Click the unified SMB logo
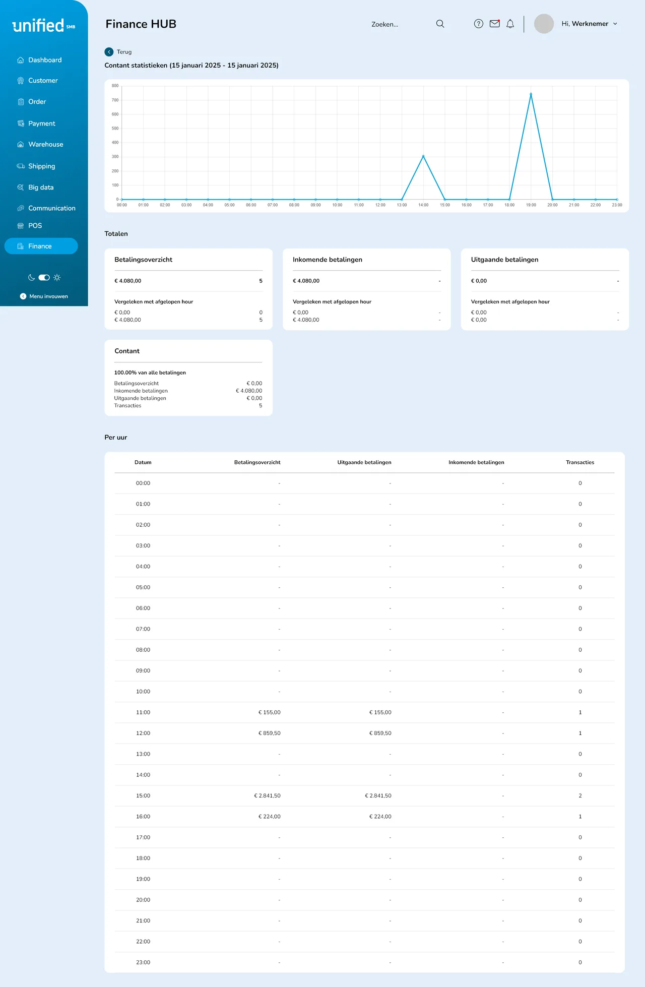Image resolution: width=645 pixels, height=987 pixels. (x=43, y=25)
